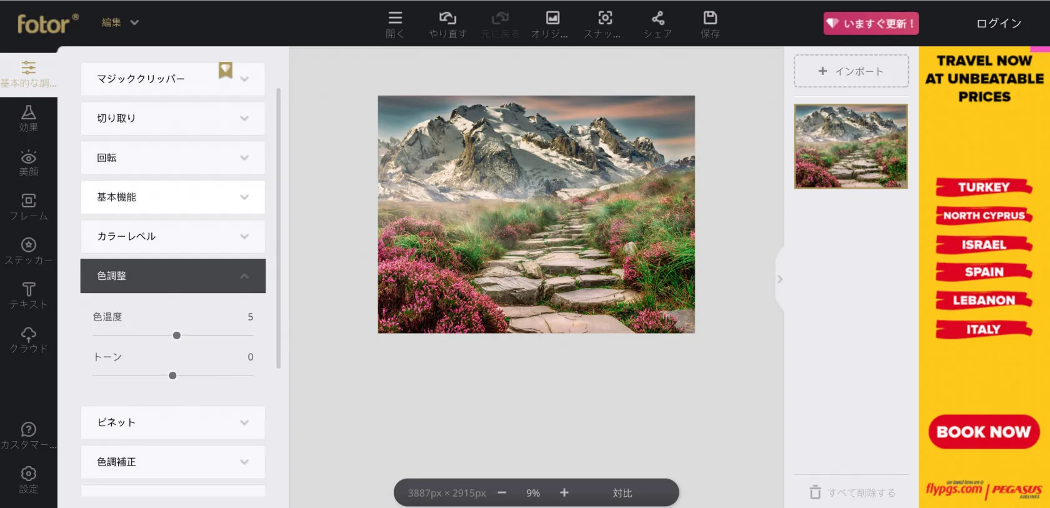Click the いますぐ更新！ upgrade button

click(871, 24)
